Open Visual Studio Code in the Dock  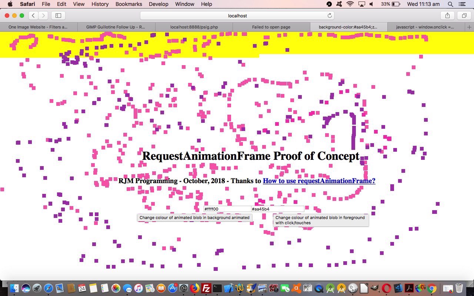pyautogui.click(x=398, y=288)
